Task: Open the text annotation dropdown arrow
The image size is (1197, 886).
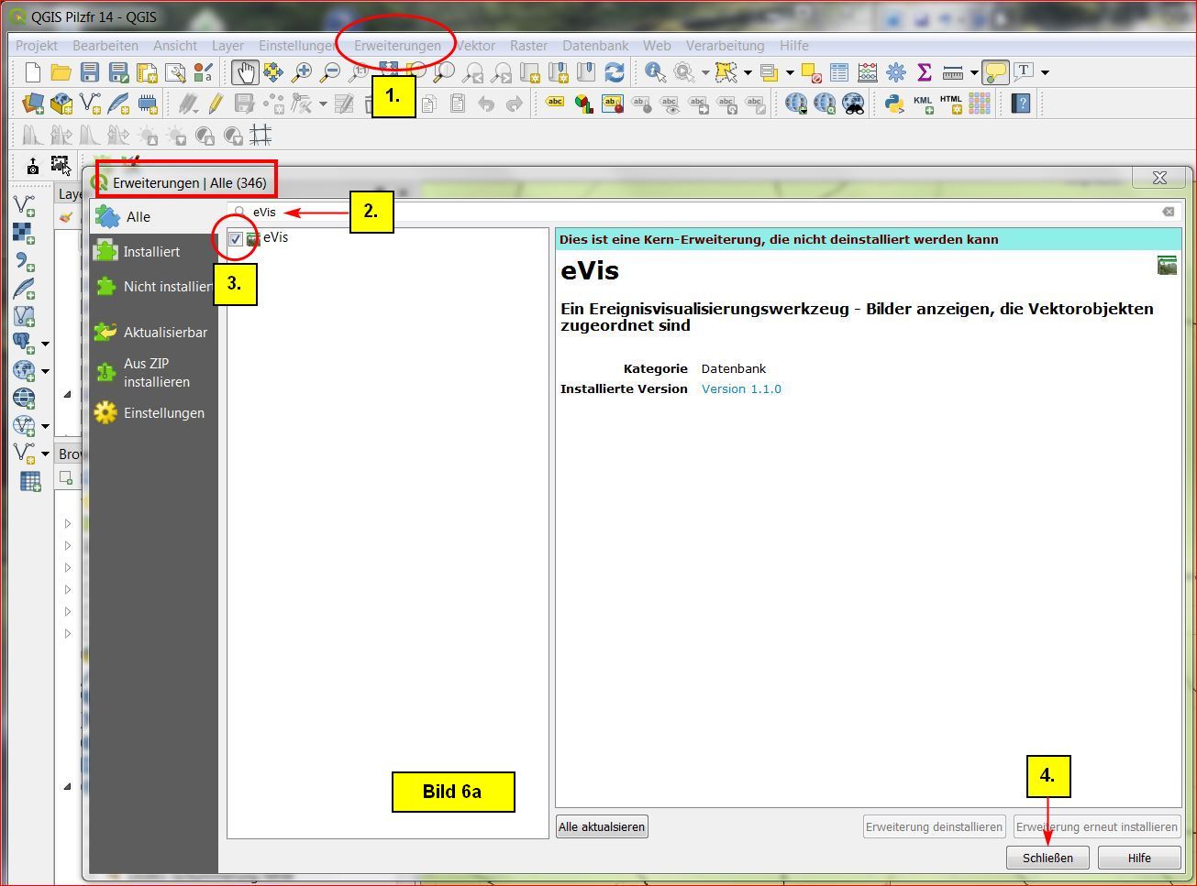Action: [x=1045, y=72]
